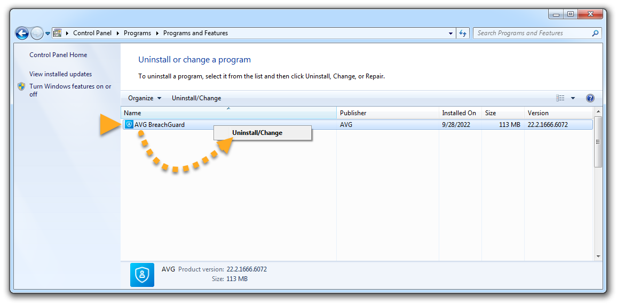617x304 pixels.
Task: Open View installed updates link
Action: [x=60, y=74]
